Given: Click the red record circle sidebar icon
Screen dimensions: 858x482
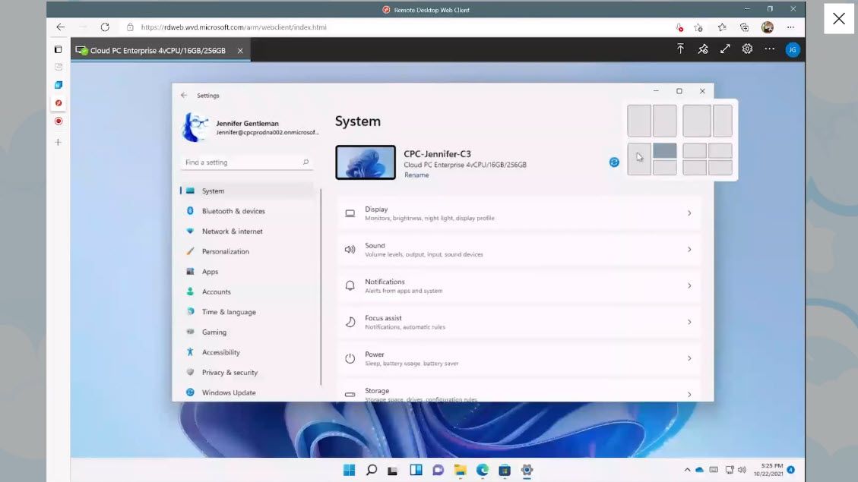Looking at the screenshot, I should (58, 121).
